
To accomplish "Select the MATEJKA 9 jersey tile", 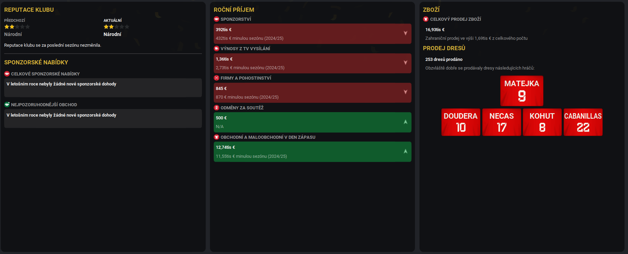I will (522, 91).
